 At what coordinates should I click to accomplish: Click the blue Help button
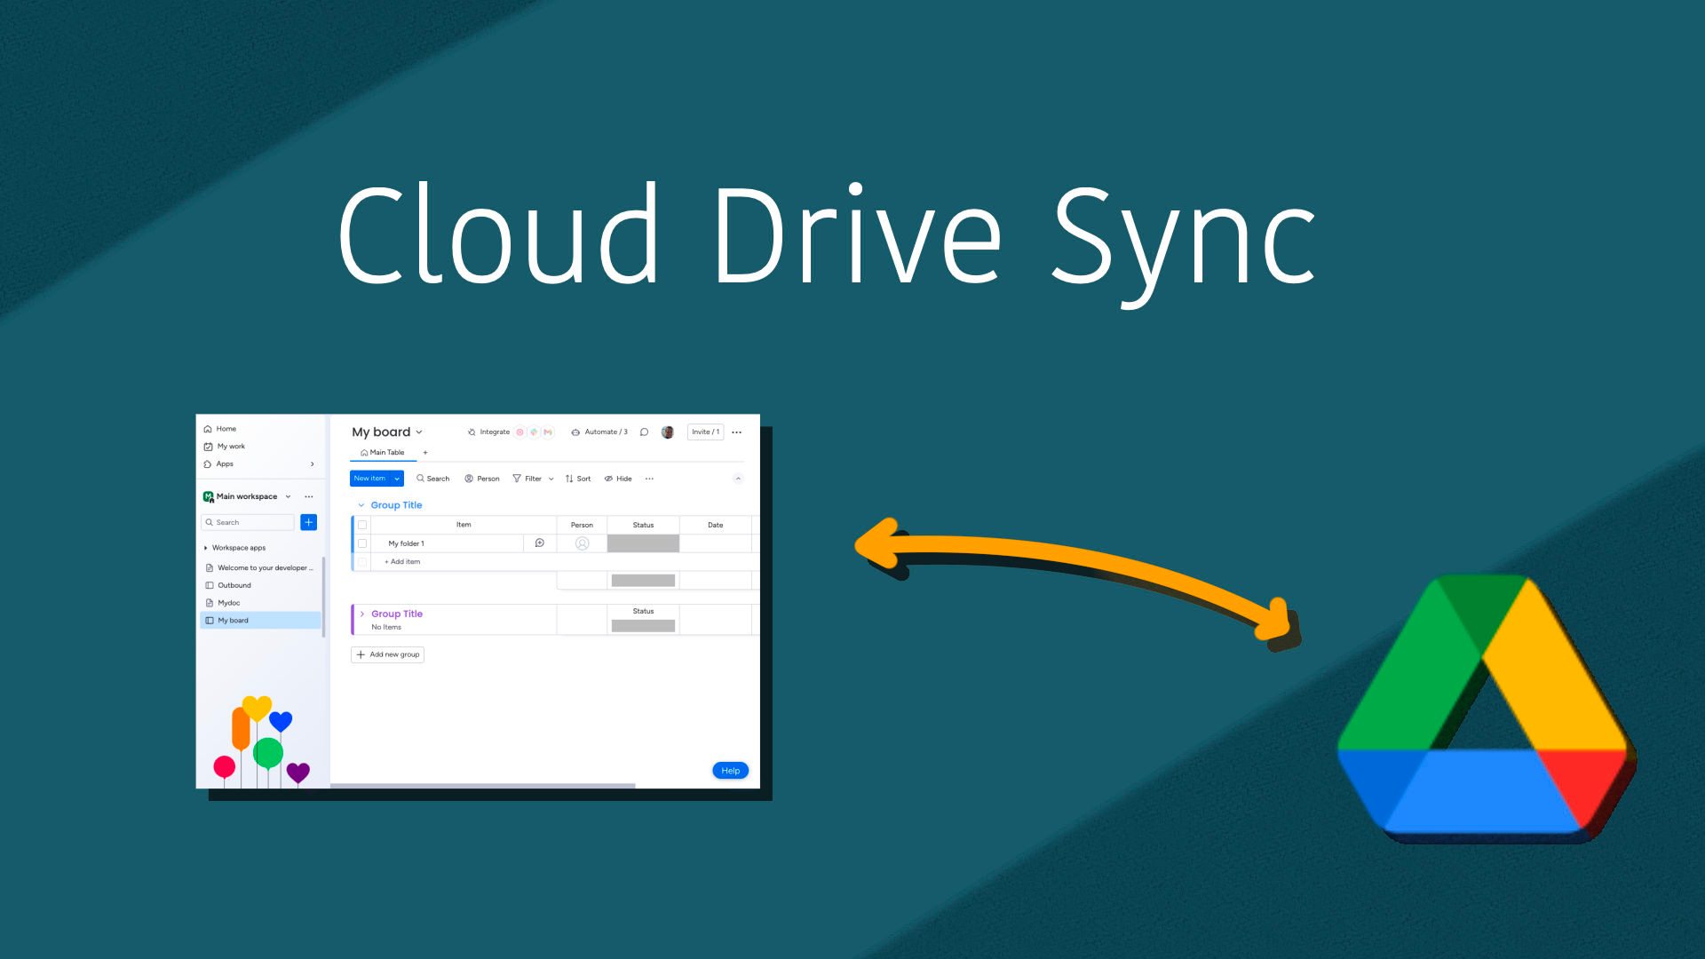click(731, 771)
